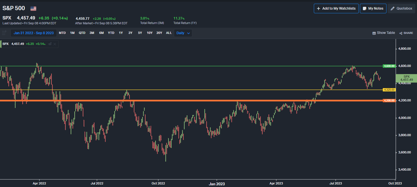Click the share nodes icon beside SHARE
Image resolution: width=417 pixels, height=187 pixels.
pyautogui.click(x=401, y=33)
